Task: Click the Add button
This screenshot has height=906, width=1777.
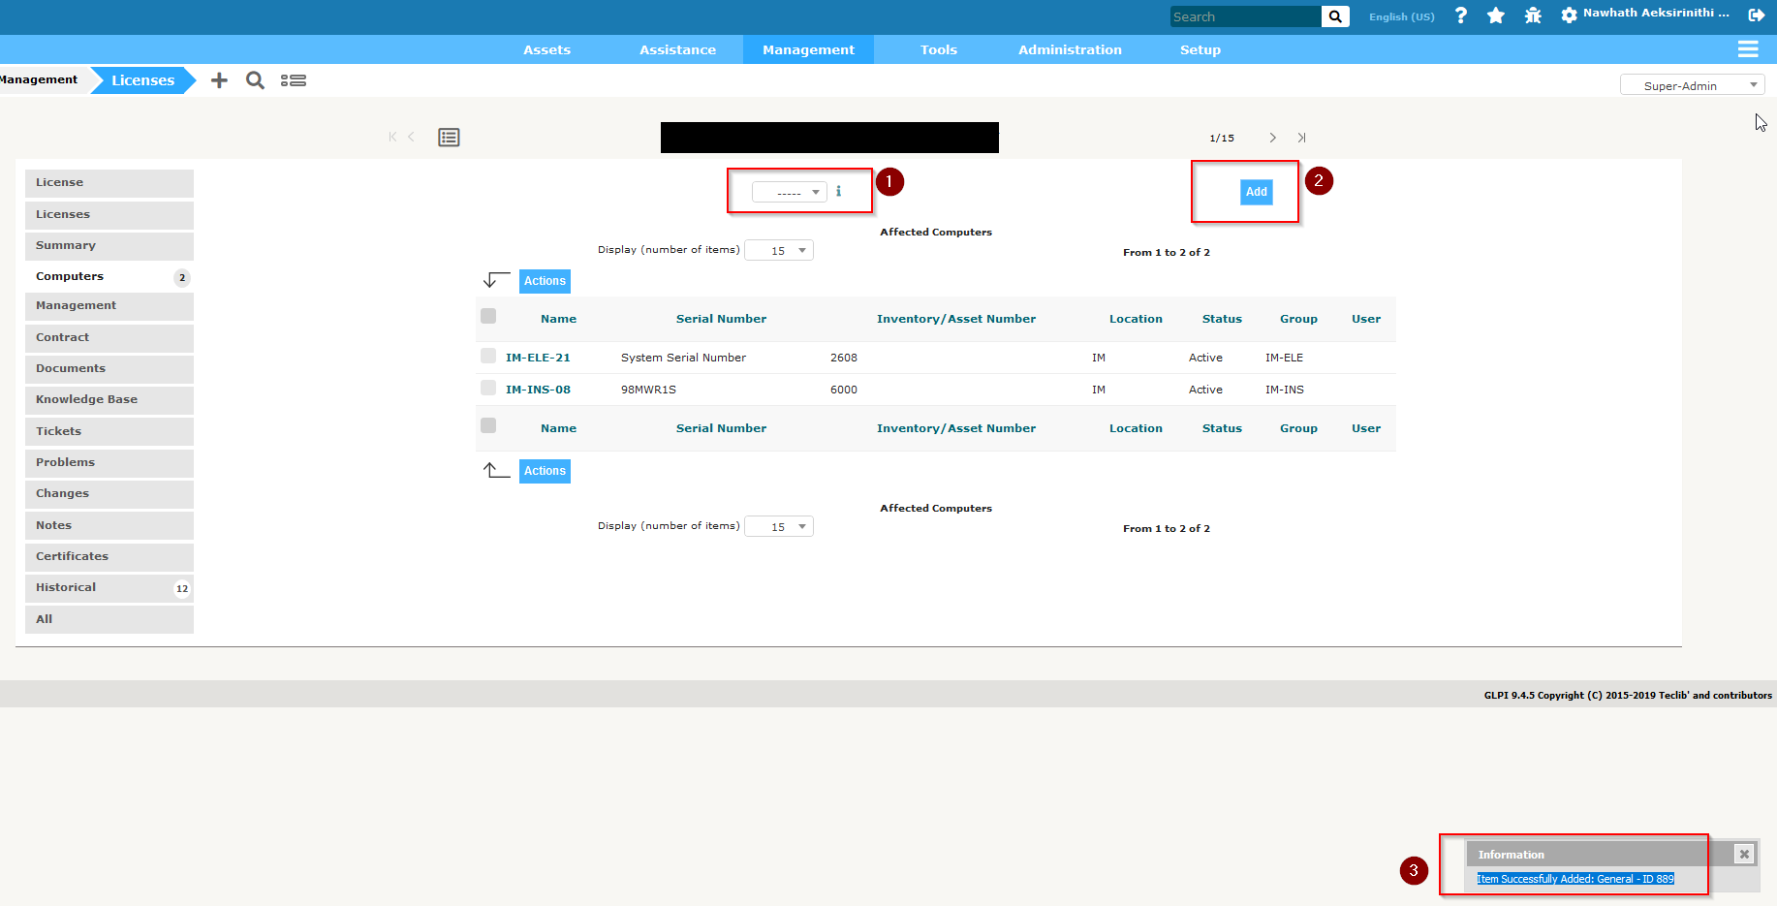Action: point(1256,192)
